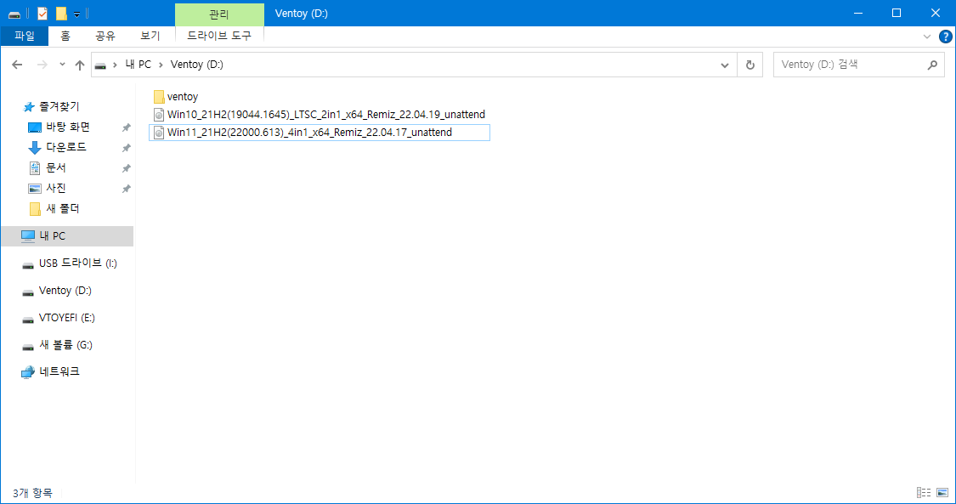
Task: Open Customize Quick Access Toolbar dropdown
Action: click(x=76, y=14)
